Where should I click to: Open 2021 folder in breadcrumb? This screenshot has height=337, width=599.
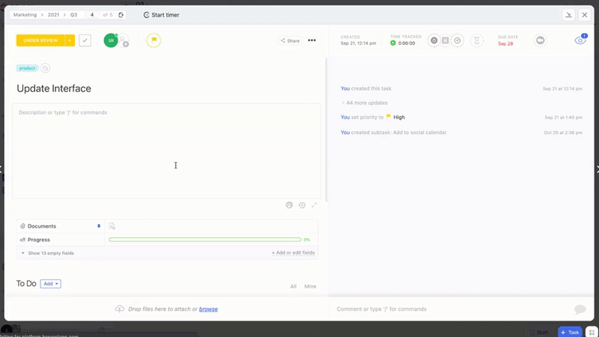(x=53, y=15)
